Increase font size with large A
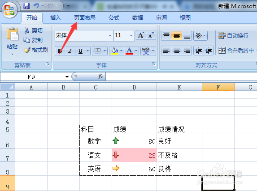This screenshot has height=191, width=257. [x=141, y=35]
